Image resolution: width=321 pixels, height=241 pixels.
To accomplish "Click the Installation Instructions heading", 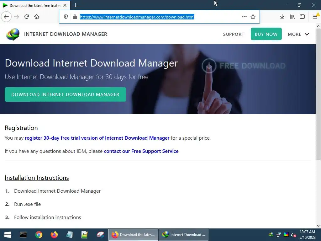I will (x=37, y=178).
